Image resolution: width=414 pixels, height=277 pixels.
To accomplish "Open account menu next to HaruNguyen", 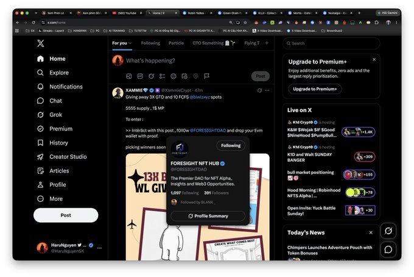I will pos(99,248).
